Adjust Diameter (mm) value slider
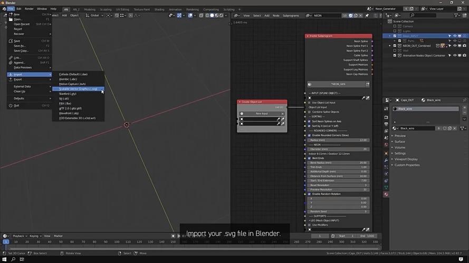This screenshot has height=263, width=469. (338, 149)
